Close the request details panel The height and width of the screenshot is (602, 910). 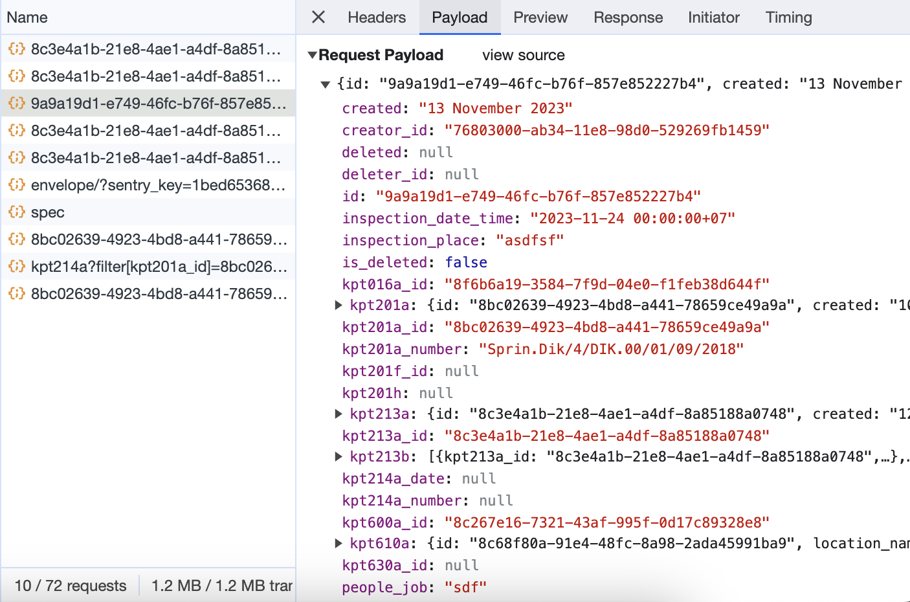coord(318,17)
